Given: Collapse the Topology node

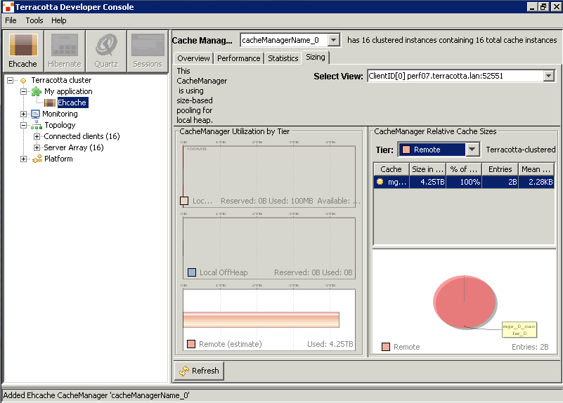Looking at the screenshot, I should tap(23, 125).
